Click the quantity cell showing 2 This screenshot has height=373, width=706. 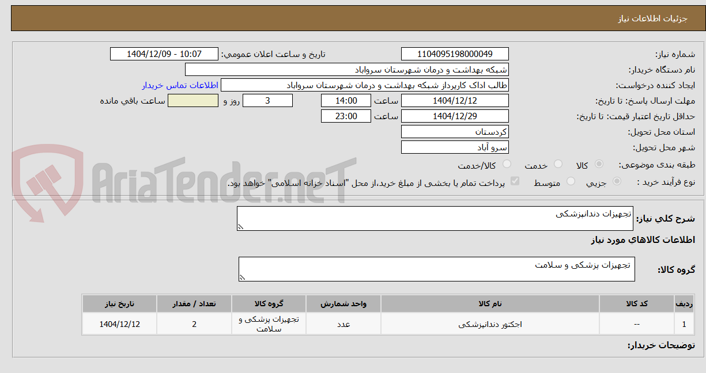(194, 324)
